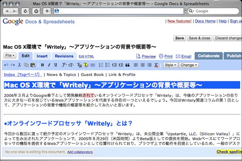Click the Guest Book text
242x161 pixels.
pyautogui.click(x=92, y=74)
